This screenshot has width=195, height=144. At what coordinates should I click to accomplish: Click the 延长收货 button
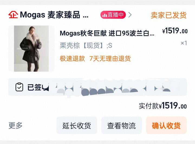click(77, 125)
